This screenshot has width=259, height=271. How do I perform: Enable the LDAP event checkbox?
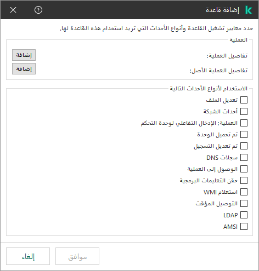point(244,215)
